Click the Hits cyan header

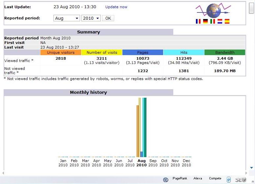click(x=184, y=52)
